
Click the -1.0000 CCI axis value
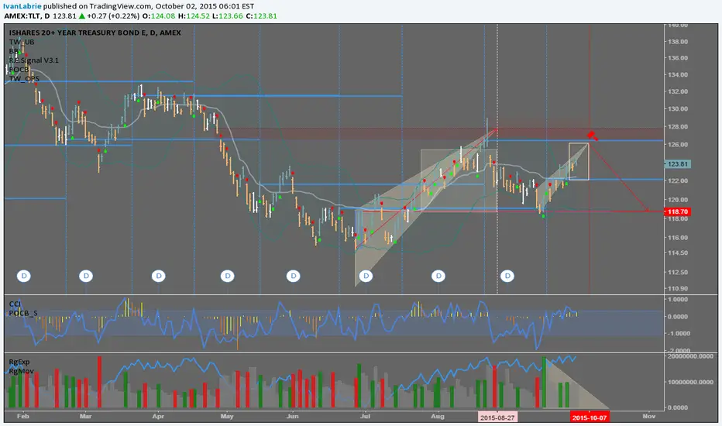[x=677, y=333]
